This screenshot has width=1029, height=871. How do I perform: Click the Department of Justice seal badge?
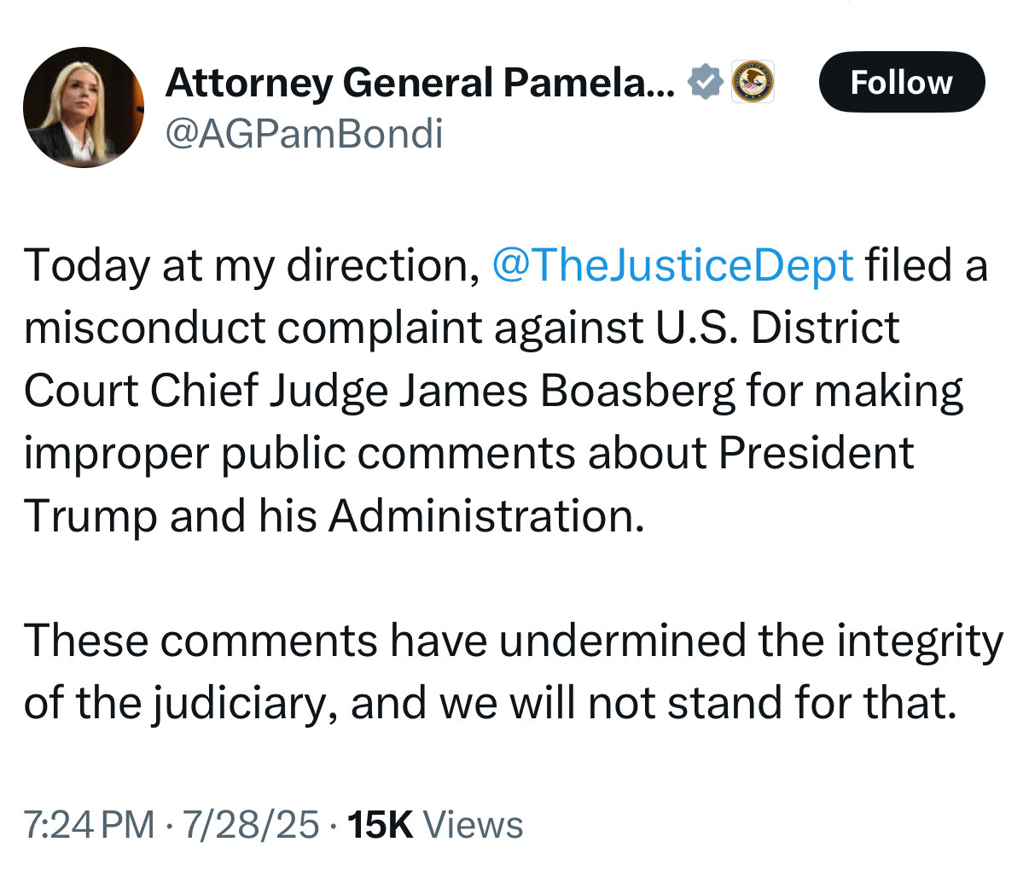753,82
